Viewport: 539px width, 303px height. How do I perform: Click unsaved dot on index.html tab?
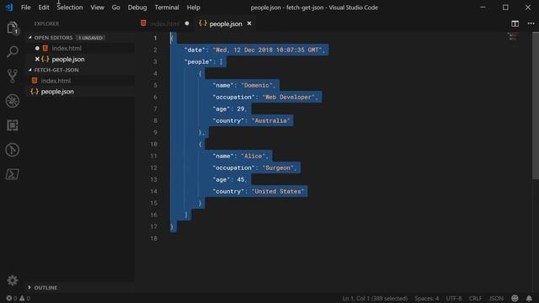[187, 24]
